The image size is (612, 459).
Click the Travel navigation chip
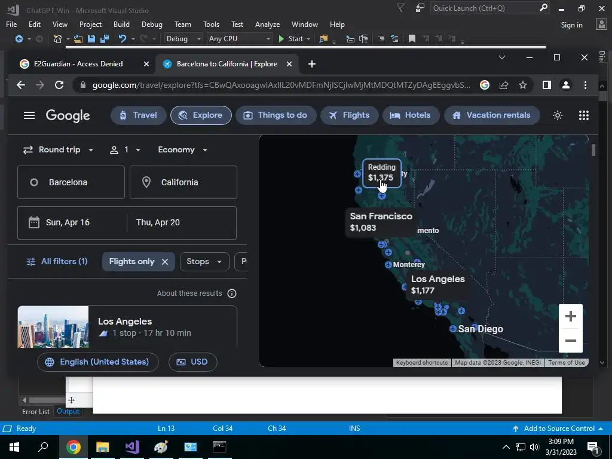tap(138, 115)
